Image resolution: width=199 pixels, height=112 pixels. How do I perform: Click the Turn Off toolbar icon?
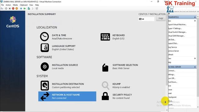click(10, 8)
